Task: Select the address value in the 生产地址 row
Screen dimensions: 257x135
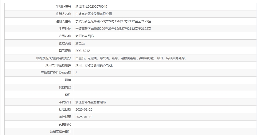Action: [113, 29]
